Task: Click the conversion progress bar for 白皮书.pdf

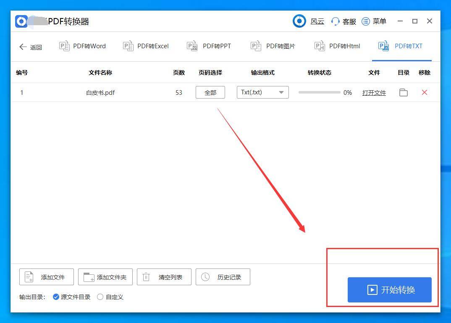Action: pyautogui.click(x=319, y=92)
